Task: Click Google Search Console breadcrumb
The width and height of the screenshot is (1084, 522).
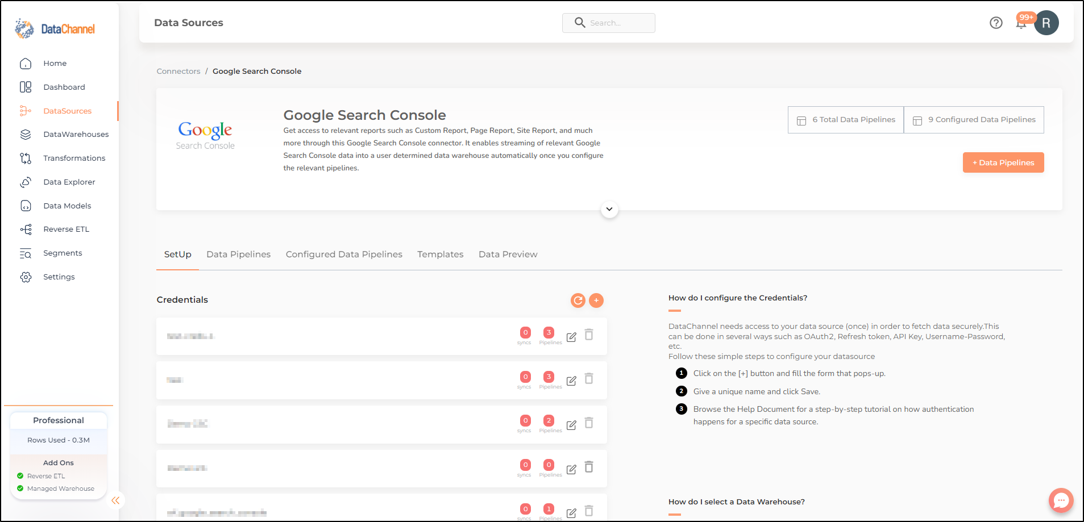Action: (x=257, y=71)
